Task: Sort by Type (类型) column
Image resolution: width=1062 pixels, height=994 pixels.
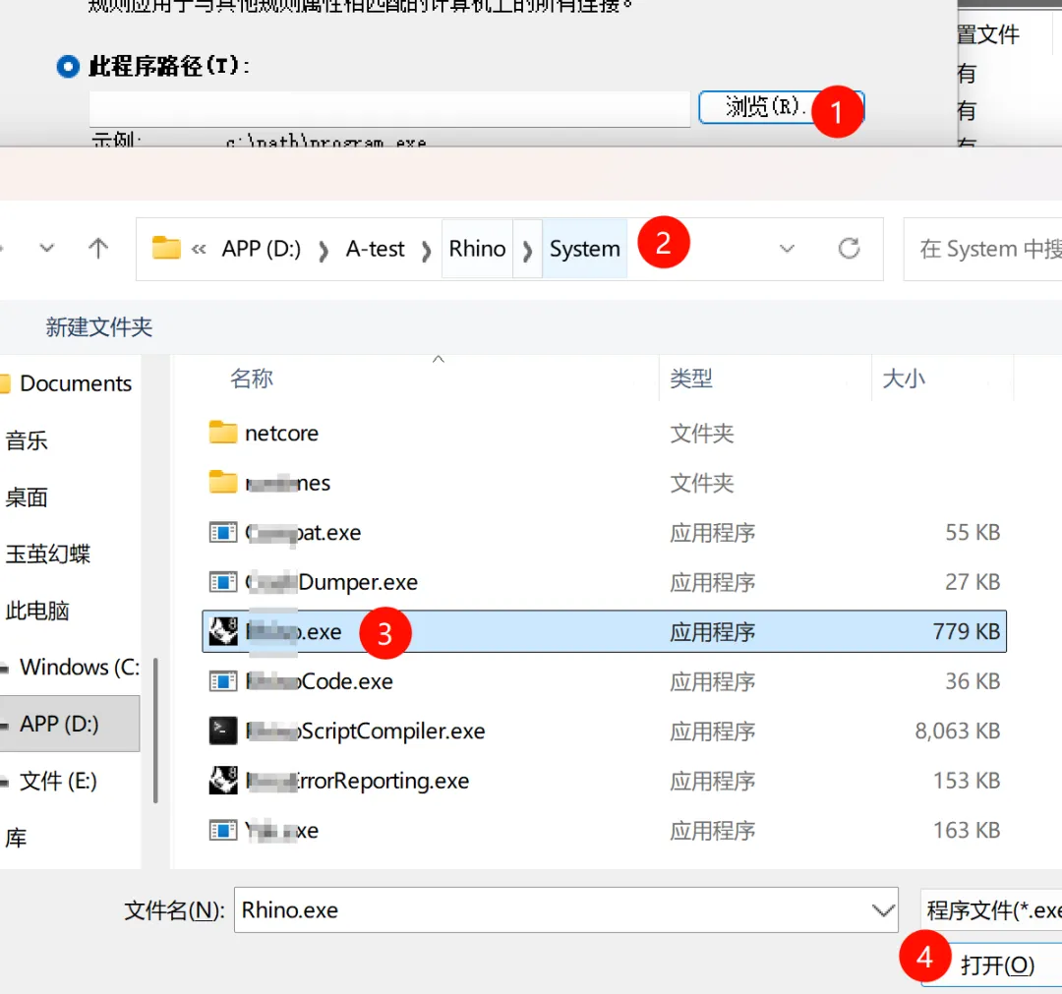Action: click(x=691, y=378)
